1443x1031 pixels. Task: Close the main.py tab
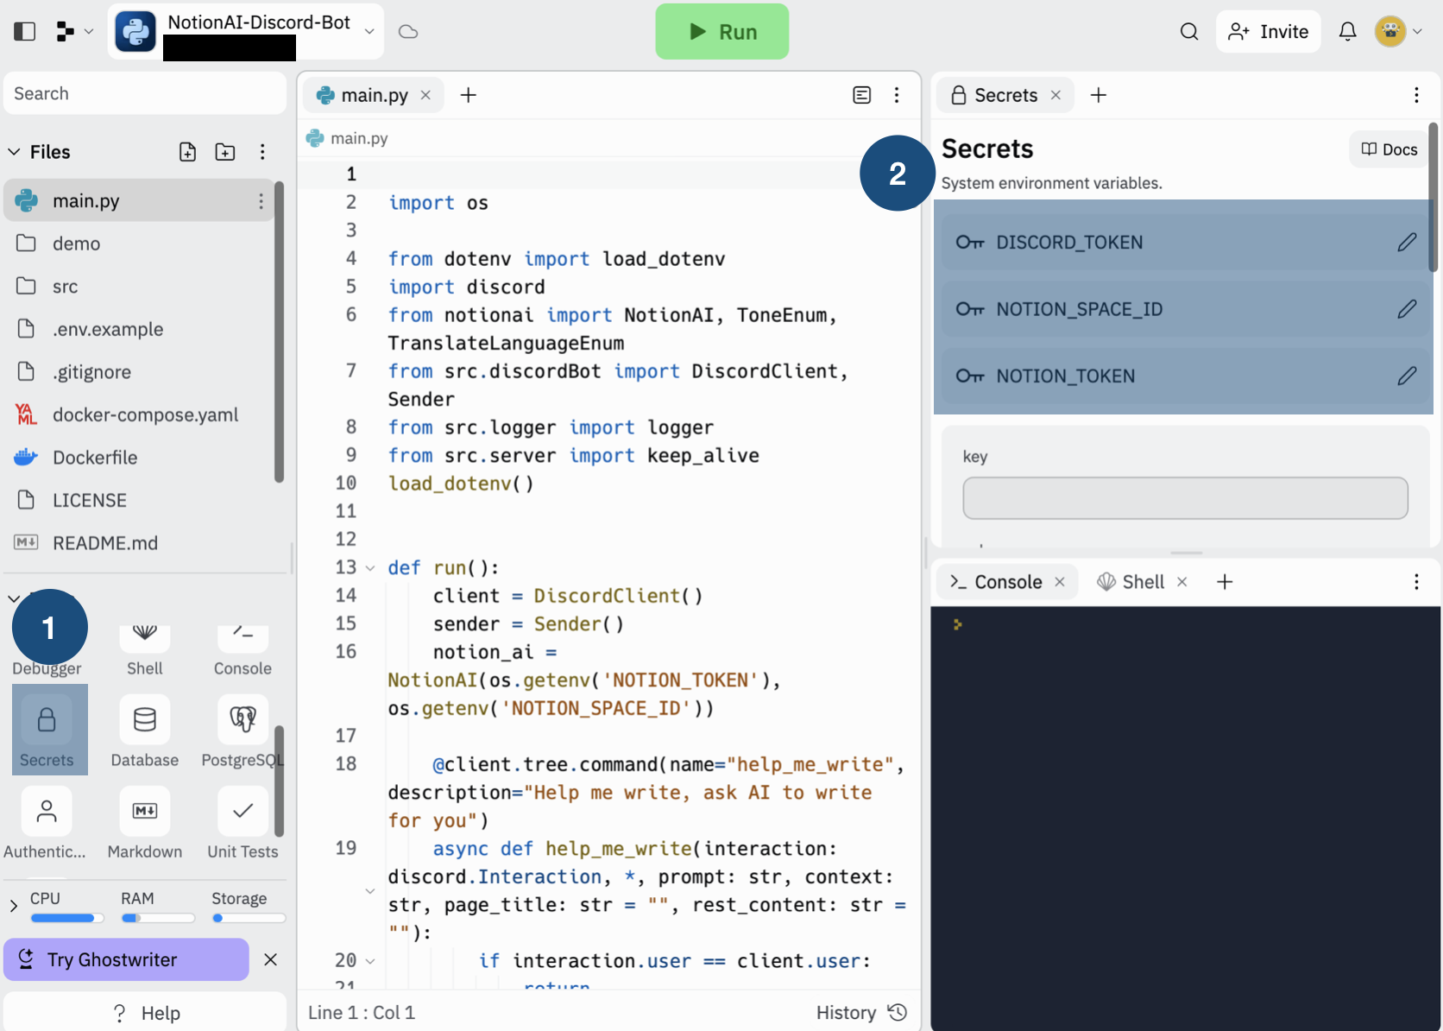pyautogui.click(x=425, y=95)
